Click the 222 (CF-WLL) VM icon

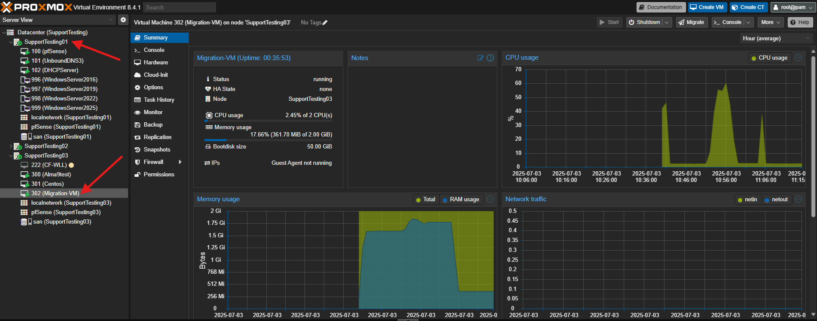click(x=24, y=165)
